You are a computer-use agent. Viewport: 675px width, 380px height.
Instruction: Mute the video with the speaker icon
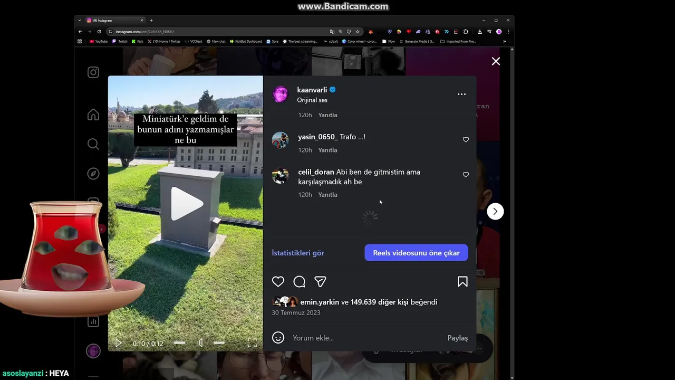coord(200,343)
